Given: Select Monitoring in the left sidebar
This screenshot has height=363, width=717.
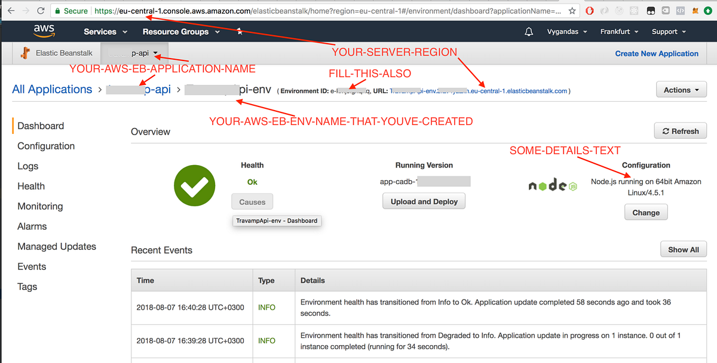Looking at the screenshot, I should (40, 206).
